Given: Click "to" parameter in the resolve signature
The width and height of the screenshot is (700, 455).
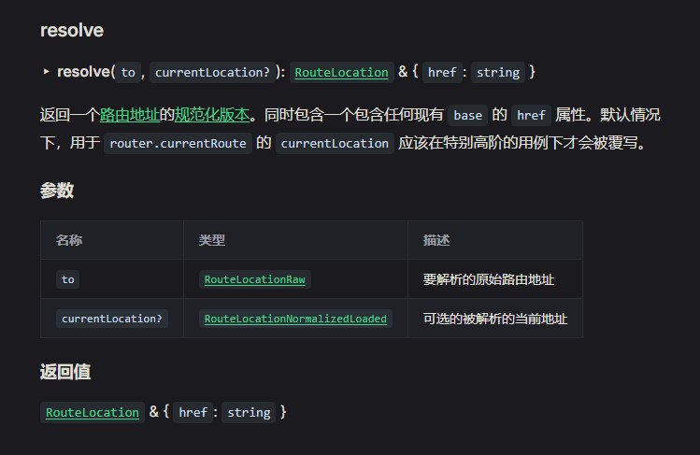Looking at the screenshot, I should point(128,72).
